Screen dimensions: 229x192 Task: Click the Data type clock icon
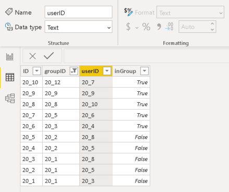tap(9, 27)
